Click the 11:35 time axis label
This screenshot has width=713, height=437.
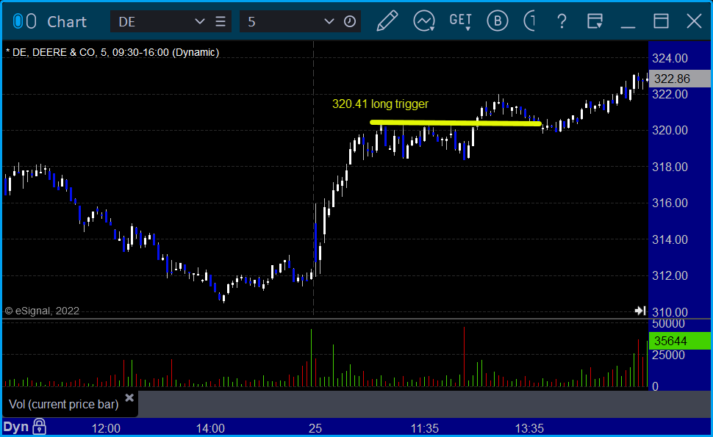[x=425, y=428]
